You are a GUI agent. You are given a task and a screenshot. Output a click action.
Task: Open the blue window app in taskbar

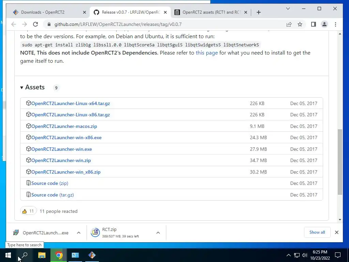coord(75,255)
